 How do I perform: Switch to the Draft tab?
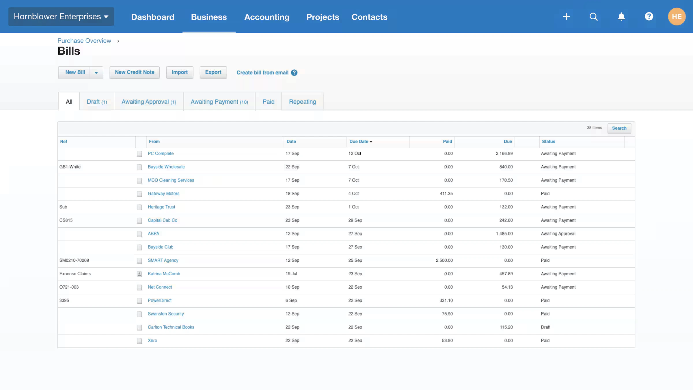(97, 102)
